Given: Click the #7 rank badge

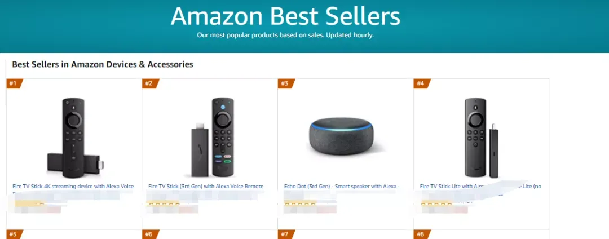Looking at the screenshot, I should coord(286,234).
